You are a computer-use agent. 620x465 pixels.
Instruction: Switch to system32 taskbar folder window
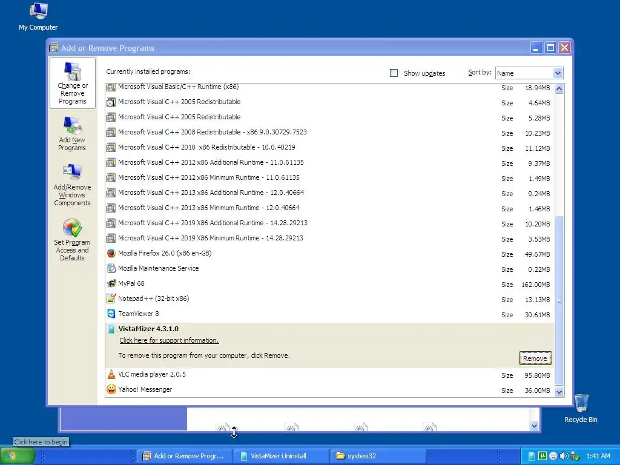click(x=378, y=456)
